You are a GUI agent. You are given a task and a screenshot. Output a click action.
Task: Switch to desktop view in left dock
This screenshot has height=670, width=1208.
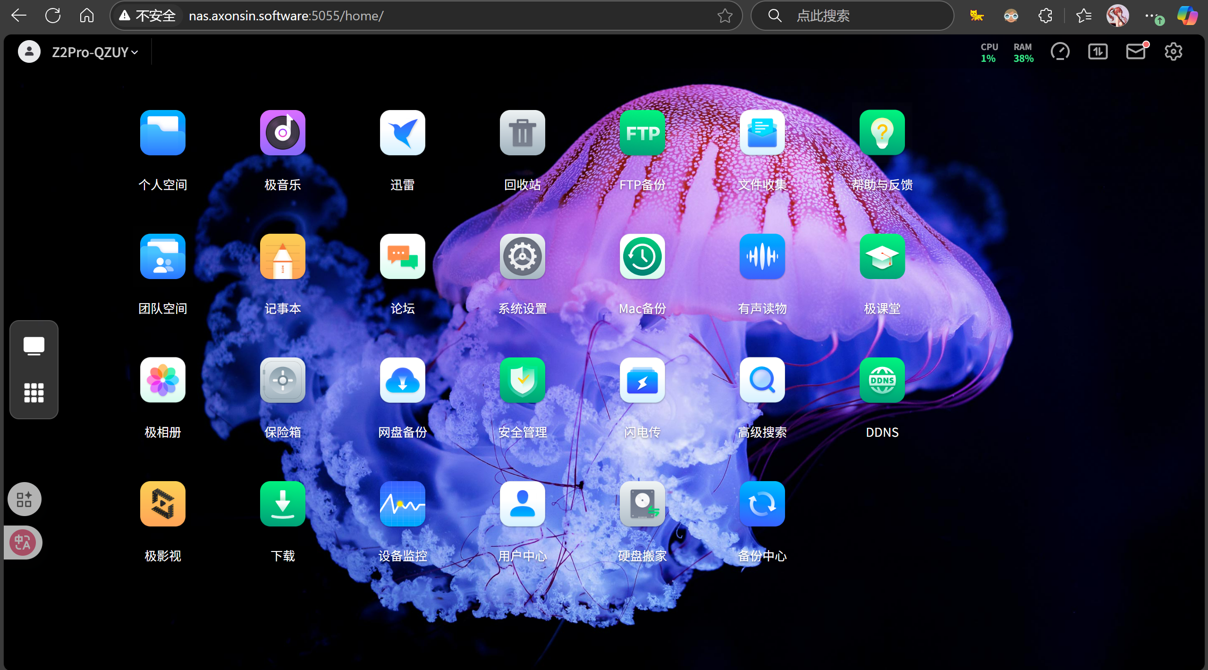point(34,346)
